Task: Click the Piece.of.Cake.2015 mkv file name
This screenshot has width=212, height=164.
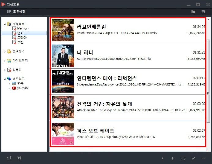Action: tap(116, 137)
